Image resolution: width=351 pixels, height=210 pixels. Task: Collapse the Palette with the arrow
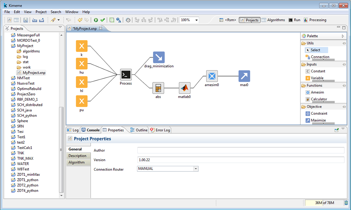coord(343,36)
